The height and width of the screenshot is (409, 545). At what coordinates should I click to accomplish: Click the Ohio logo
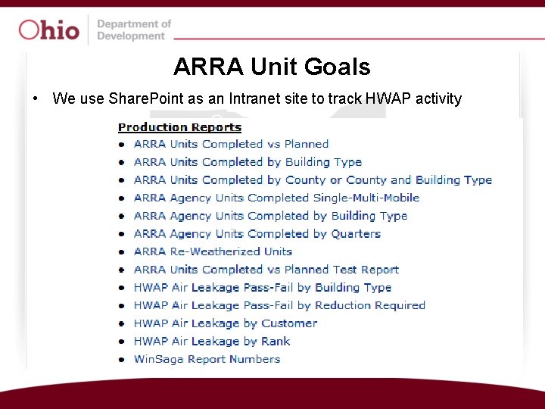(49, 30)
